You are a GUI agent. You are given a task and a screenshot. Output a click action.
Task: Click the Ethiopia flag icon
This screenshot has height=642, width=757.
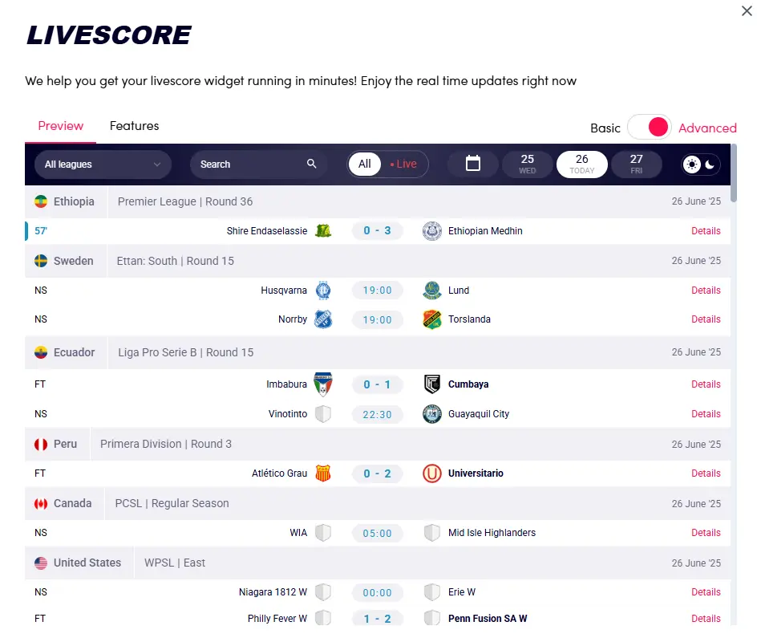(41, 201)
